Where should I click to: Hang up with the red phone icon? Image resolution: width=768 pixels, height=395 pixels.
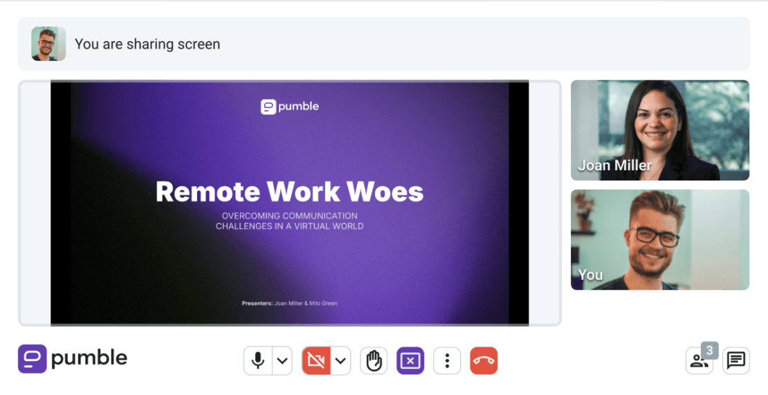[x=484, y=360]
